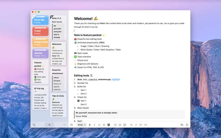Open the Every day folder
This screenshot has height=138, width=221.
(x=40, y=20)
